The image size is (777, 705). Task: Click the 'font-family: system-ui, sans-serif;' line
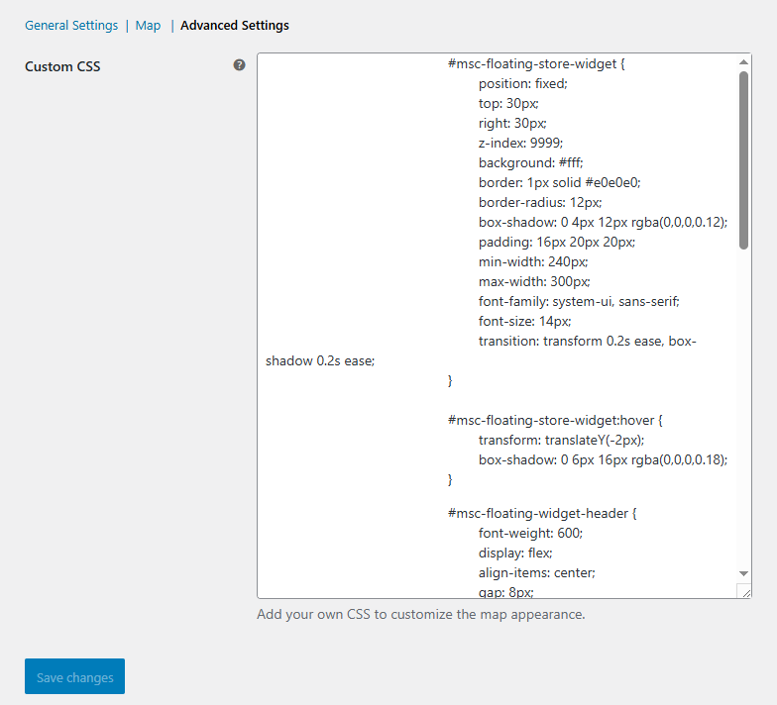[579, 301]
